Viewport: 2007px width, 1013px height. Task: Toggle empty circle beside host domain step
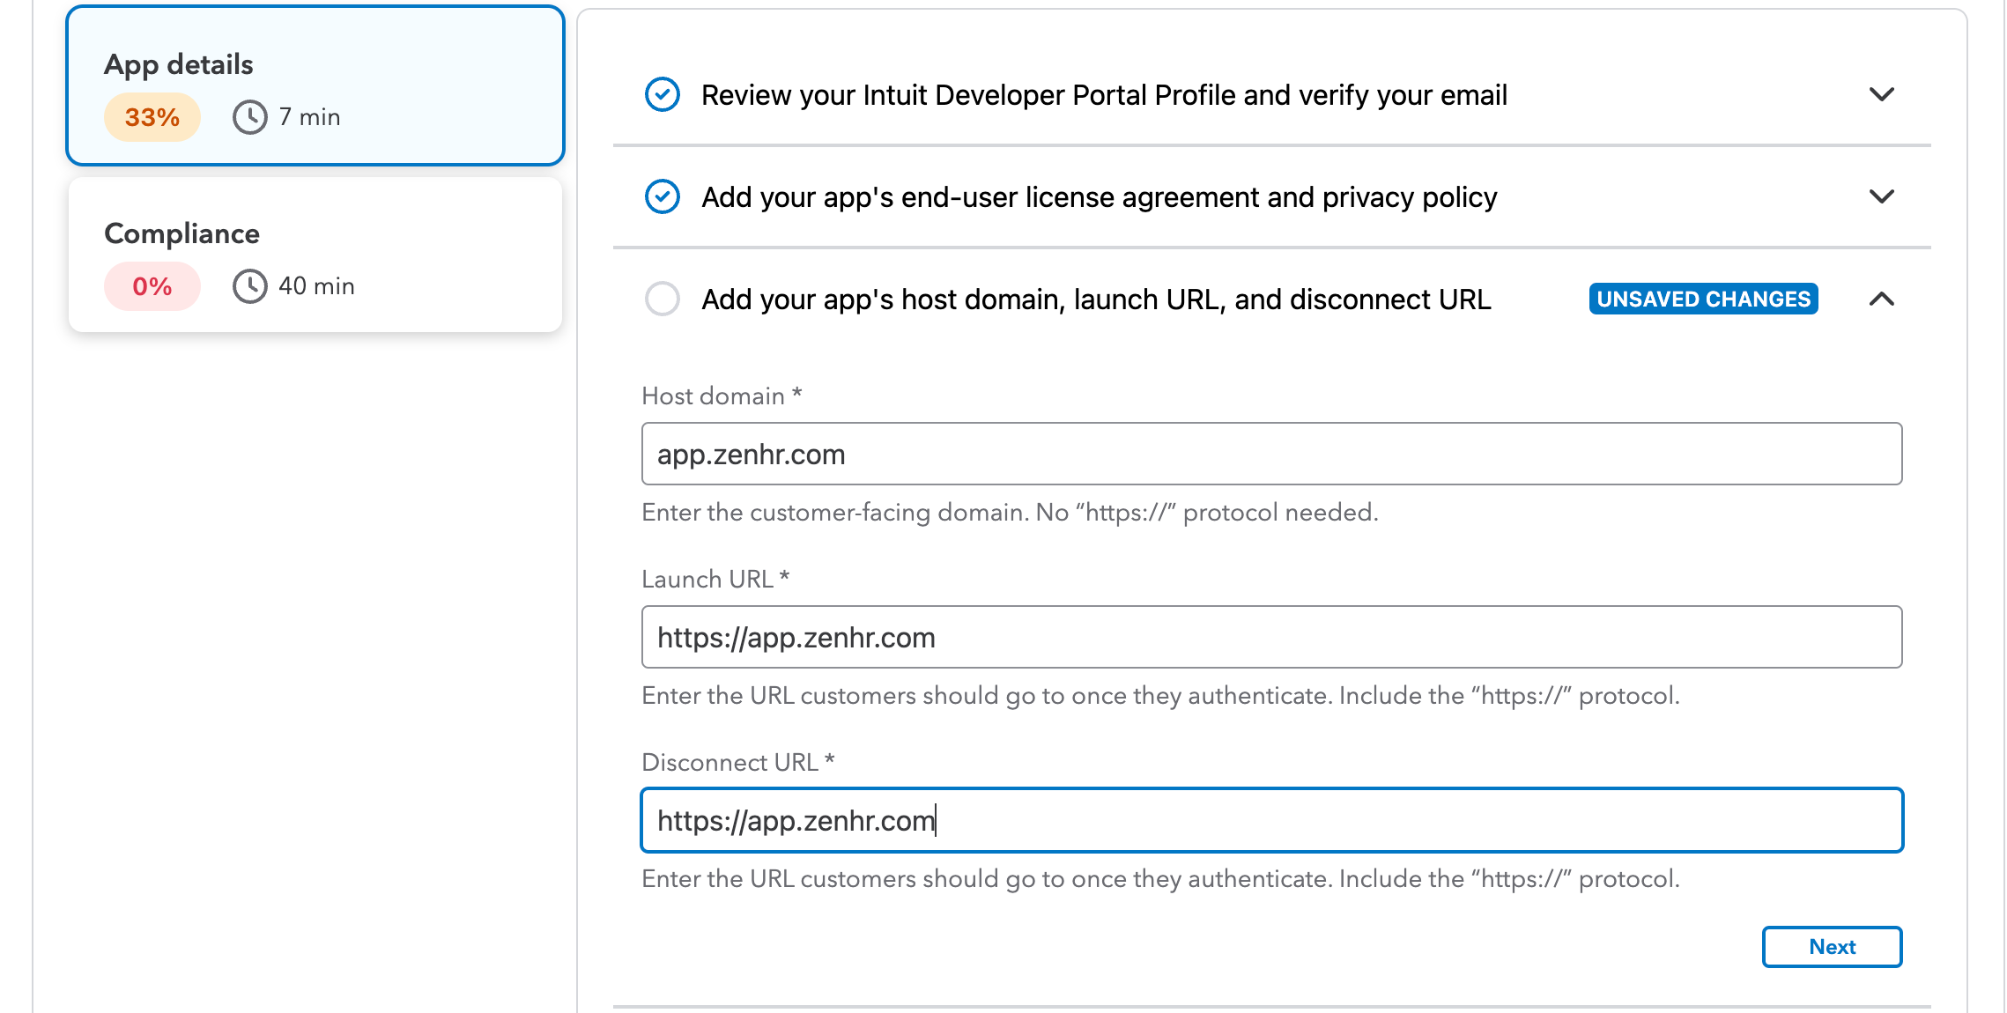(663, 299)
